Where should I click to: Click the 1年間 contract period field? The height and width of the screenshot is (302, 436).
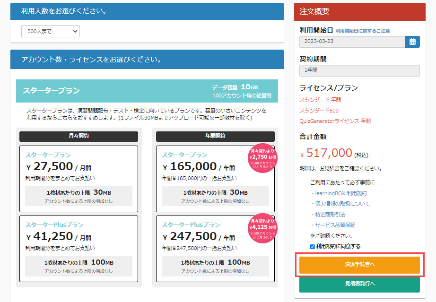point(359,70)
